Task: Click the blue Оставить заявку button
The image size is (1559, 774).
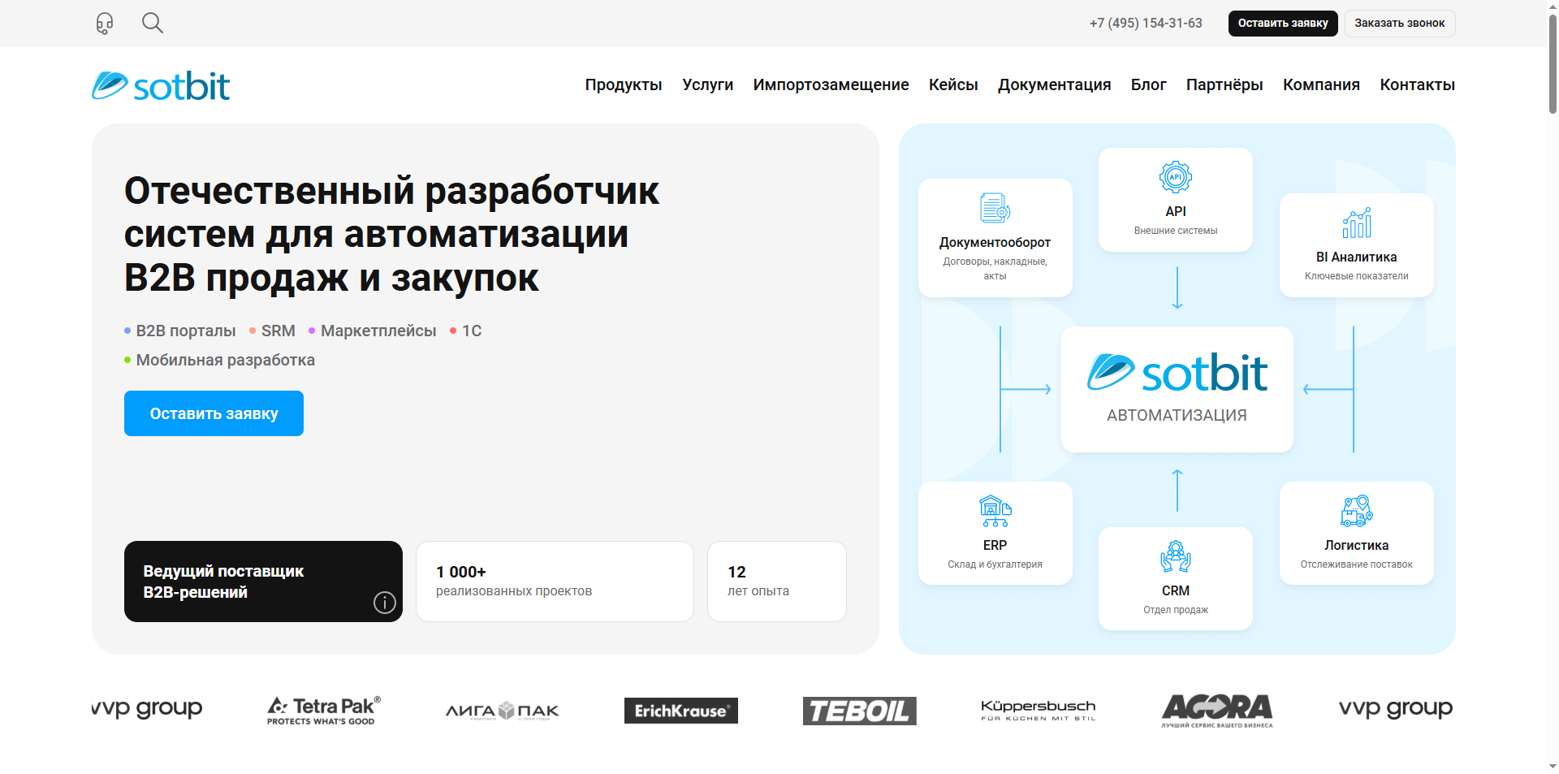Action: 214,413
